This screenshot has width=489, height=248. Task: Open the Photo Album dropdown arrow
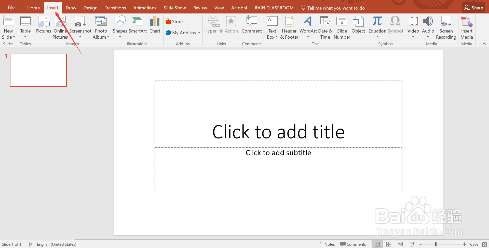[x=108, y=37]
